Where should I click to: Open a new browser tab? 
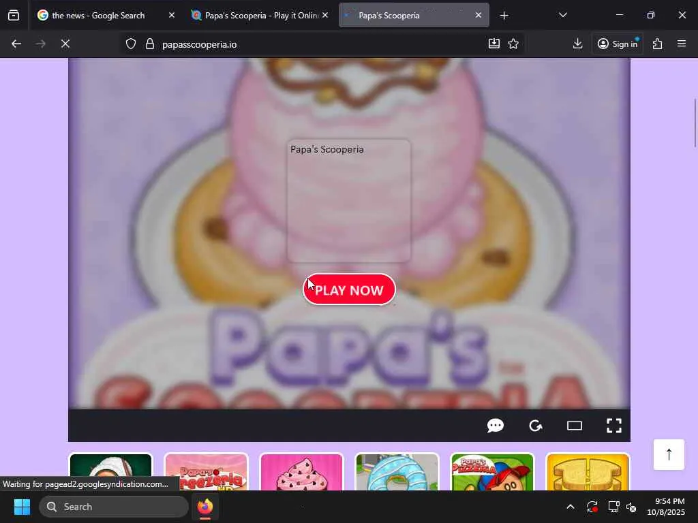click(504, 16)
